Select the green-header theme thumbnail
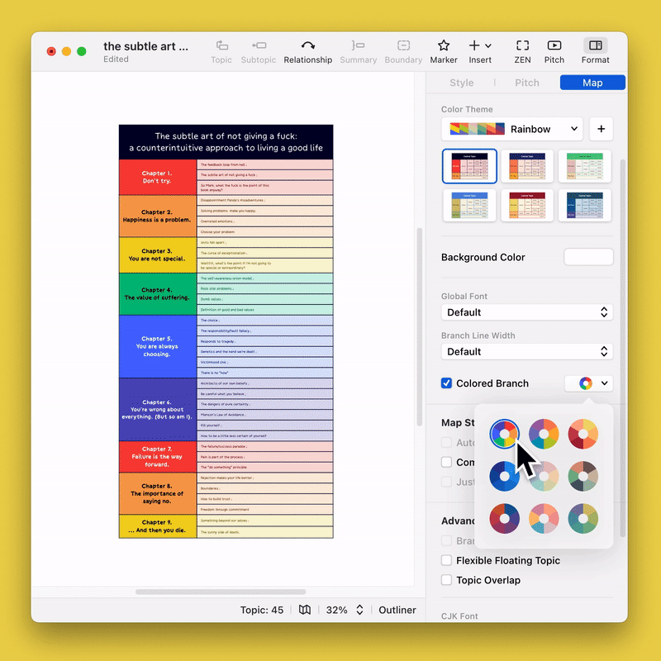 point(585,166)
